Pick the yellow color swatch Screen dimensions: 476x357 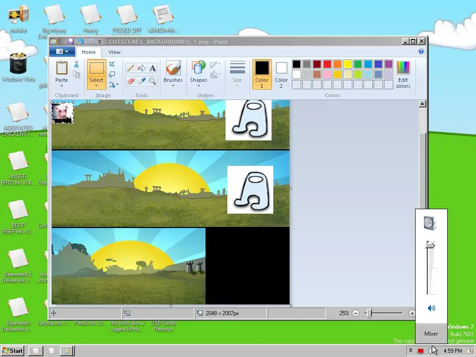348,64
